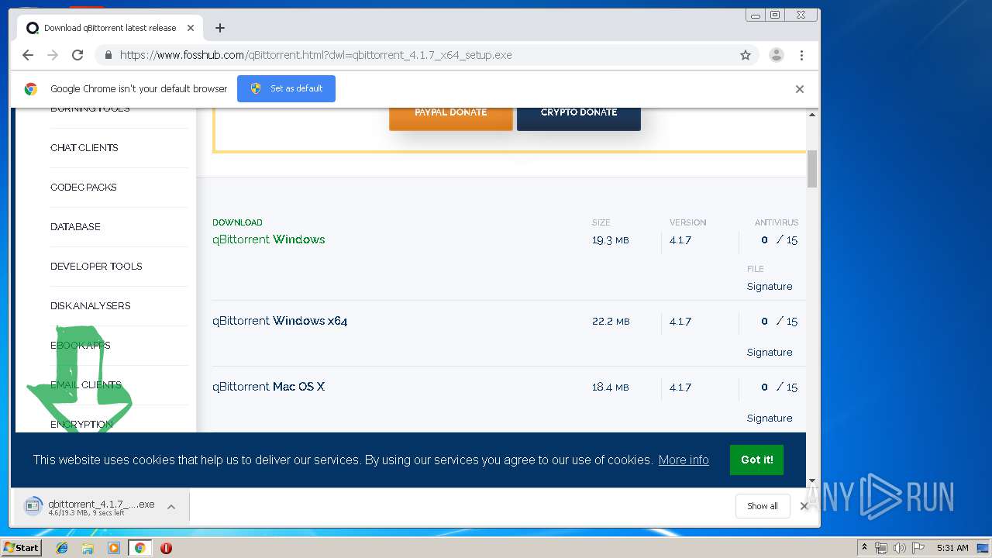Screen dimensions: 992x558
Task: Open Windows Explorer from taskbar
Action: (x=88, y=548)
